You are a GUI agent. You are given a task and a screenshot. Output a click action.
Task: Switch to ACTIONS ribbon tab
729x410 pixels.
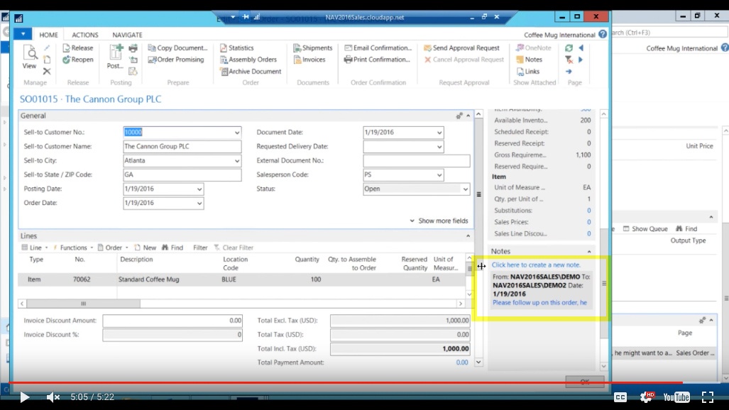(x=85, y=35)
